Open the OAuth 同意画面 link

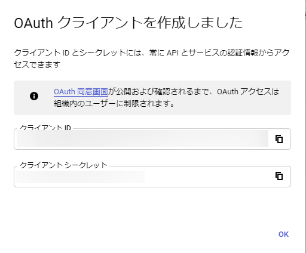coord(81,92)
